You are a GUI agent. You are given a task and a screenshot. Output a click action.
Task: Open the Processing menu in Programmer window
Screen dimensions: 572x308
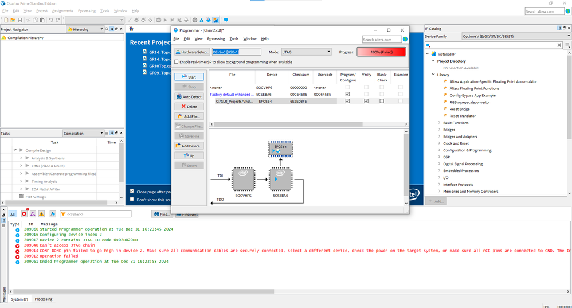[216, 39]
